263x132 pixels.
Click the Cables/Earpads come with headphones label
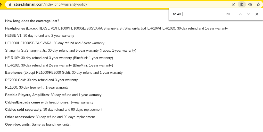pyautogui.click(x=37, y=102)
